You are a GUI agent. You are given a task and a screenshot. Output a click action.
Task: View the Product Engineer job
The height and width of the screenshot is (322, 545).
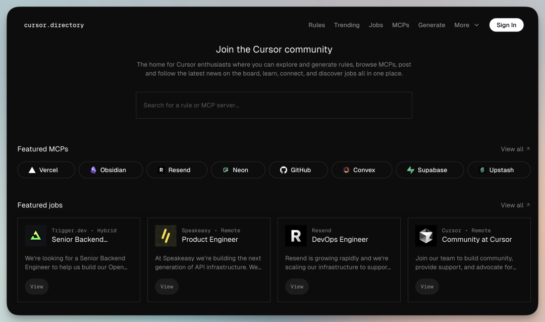click(x=167, y=287)
